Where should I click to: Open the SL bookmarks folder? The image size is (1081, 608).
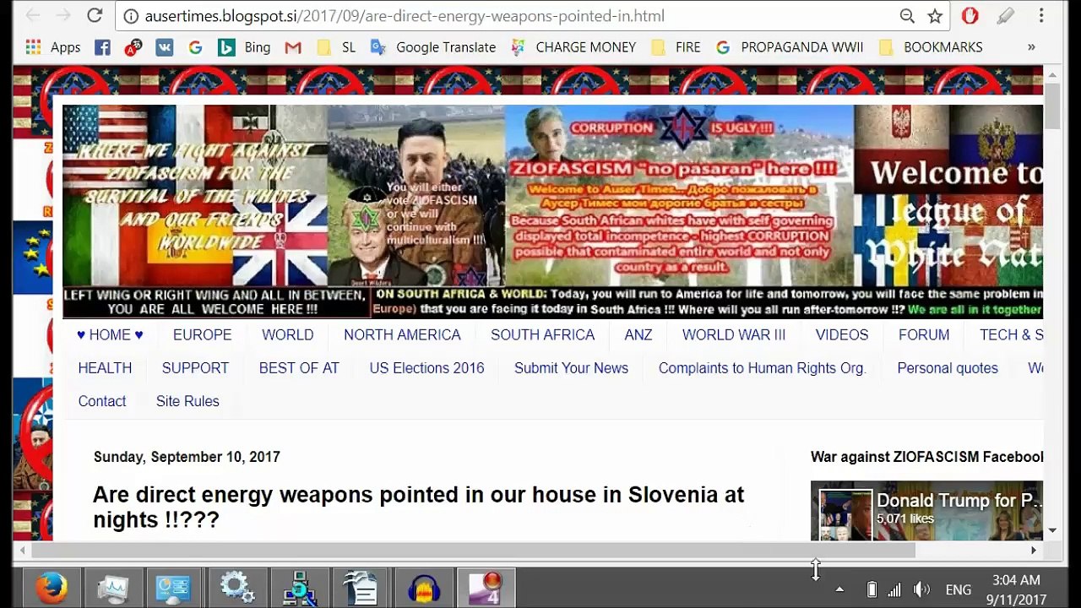tap(335, 47)
